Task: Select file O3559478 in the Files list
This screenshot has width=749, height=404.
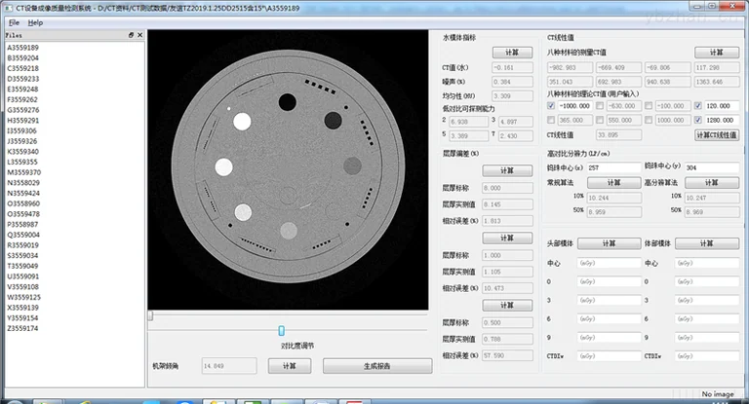Action: (x=23, y=214)
